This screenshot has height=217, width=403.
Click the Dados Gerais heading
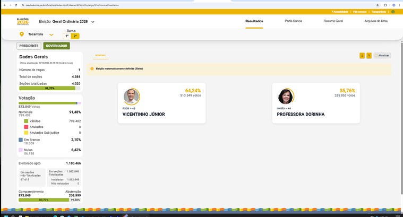point(33,57)
